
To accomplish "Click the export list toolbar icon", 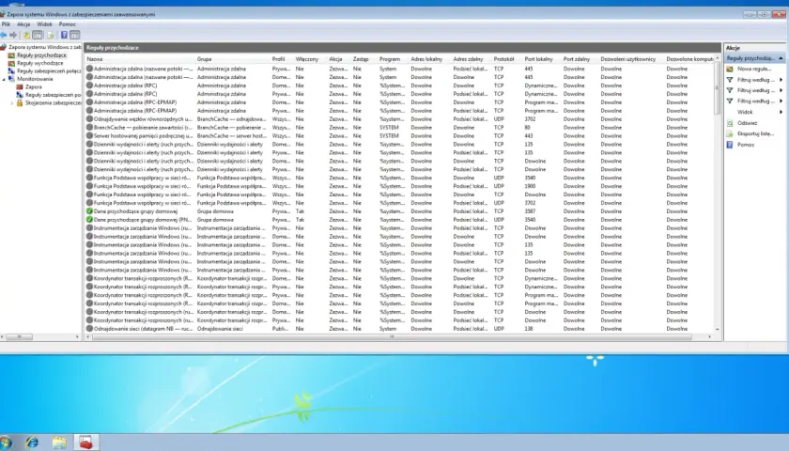I will 51,35.
